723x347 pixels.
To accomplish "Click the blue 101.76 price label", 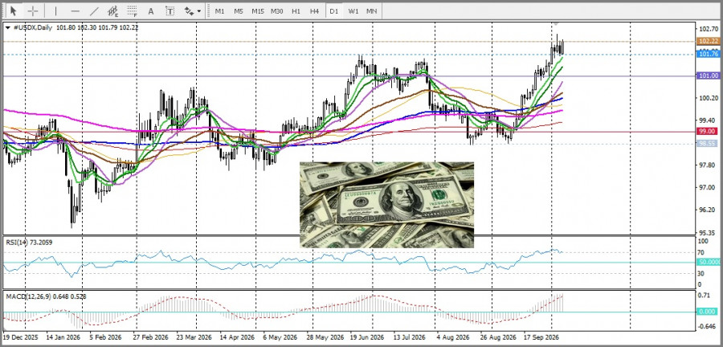I will click(709, 55).
